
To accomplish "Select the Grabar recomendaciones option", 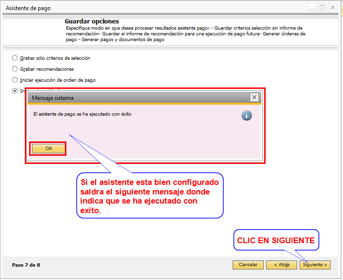I will point(15,69).
